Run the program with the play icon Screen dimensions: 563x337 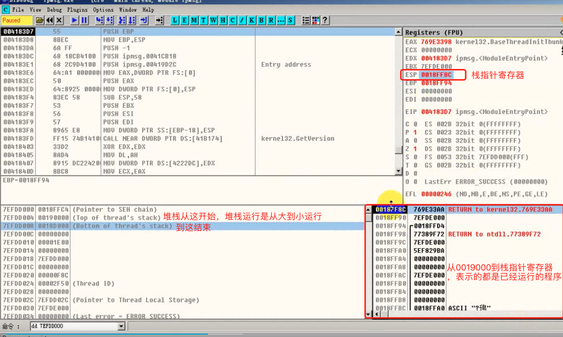[x=74, y=20]
